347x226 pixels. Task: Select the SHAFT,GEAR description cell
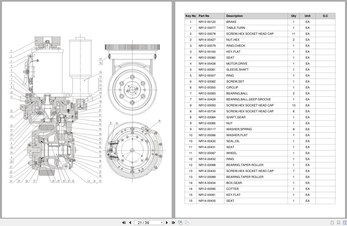click(x=256, y=117)
